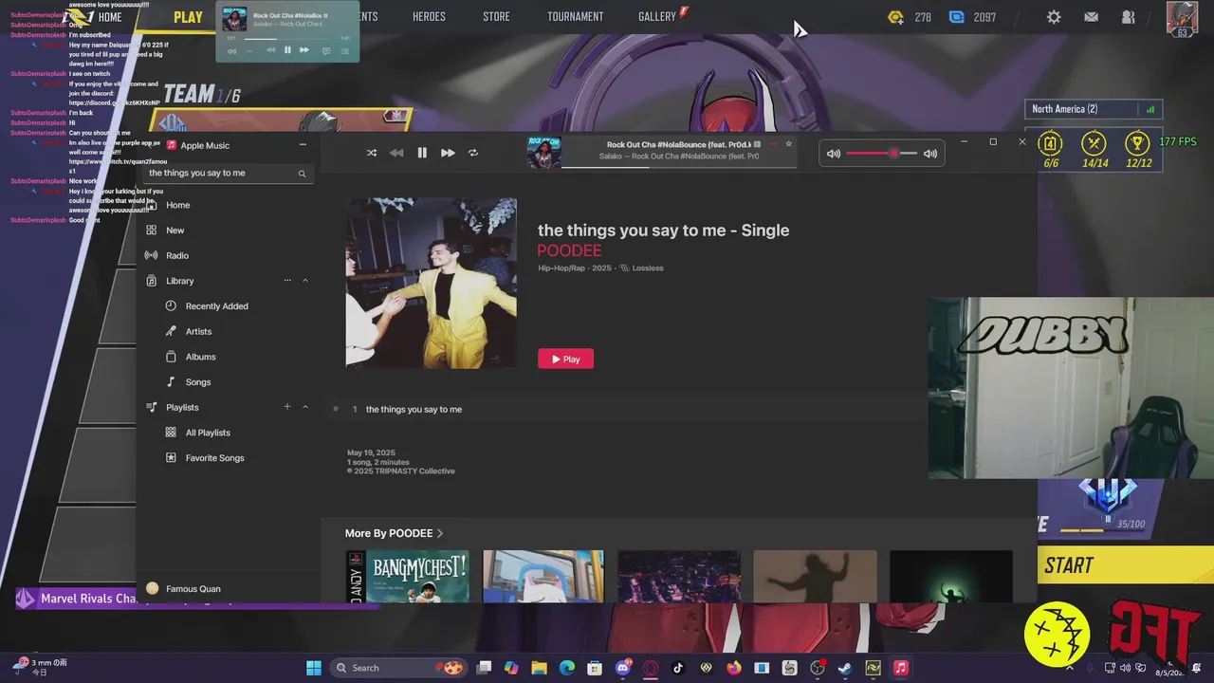Open Microsoft Edge from taskbar
This screenshot has width=1214, height=683.
click(567, 668)
